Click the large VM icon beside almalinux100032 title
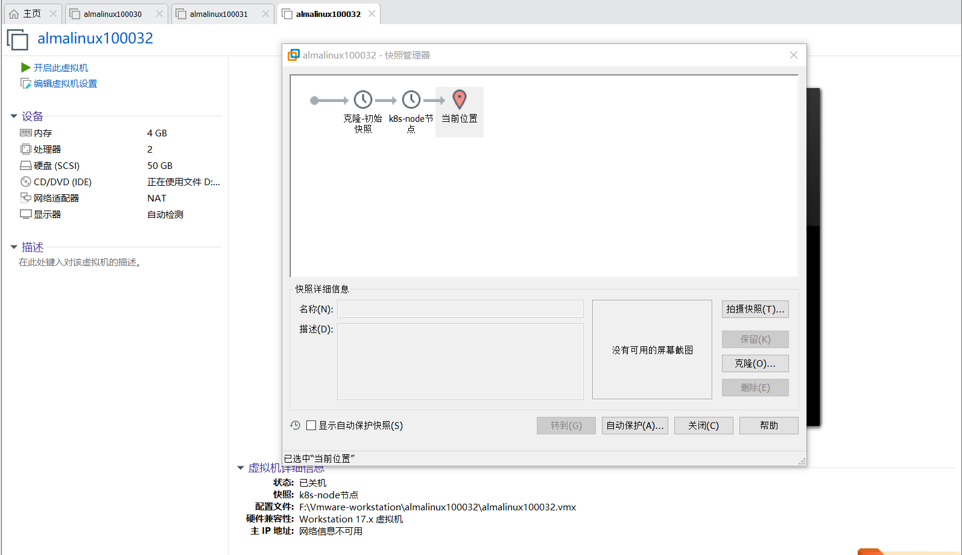This screenshot has height=555, width=962. click(x=17, y=39)
